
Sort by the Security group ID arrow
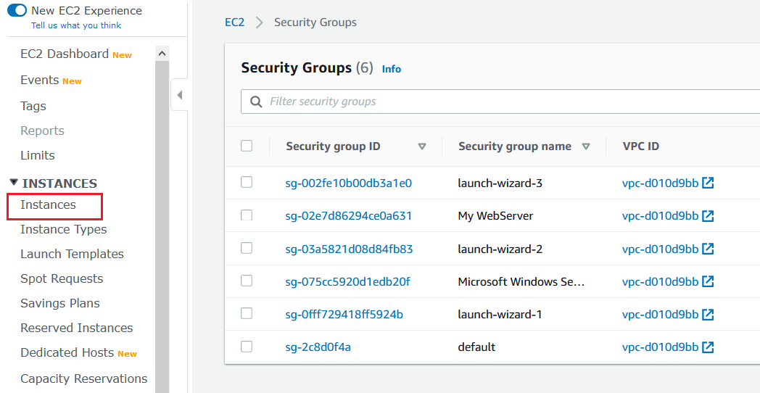pyautogui.click(x=422, y=146)
